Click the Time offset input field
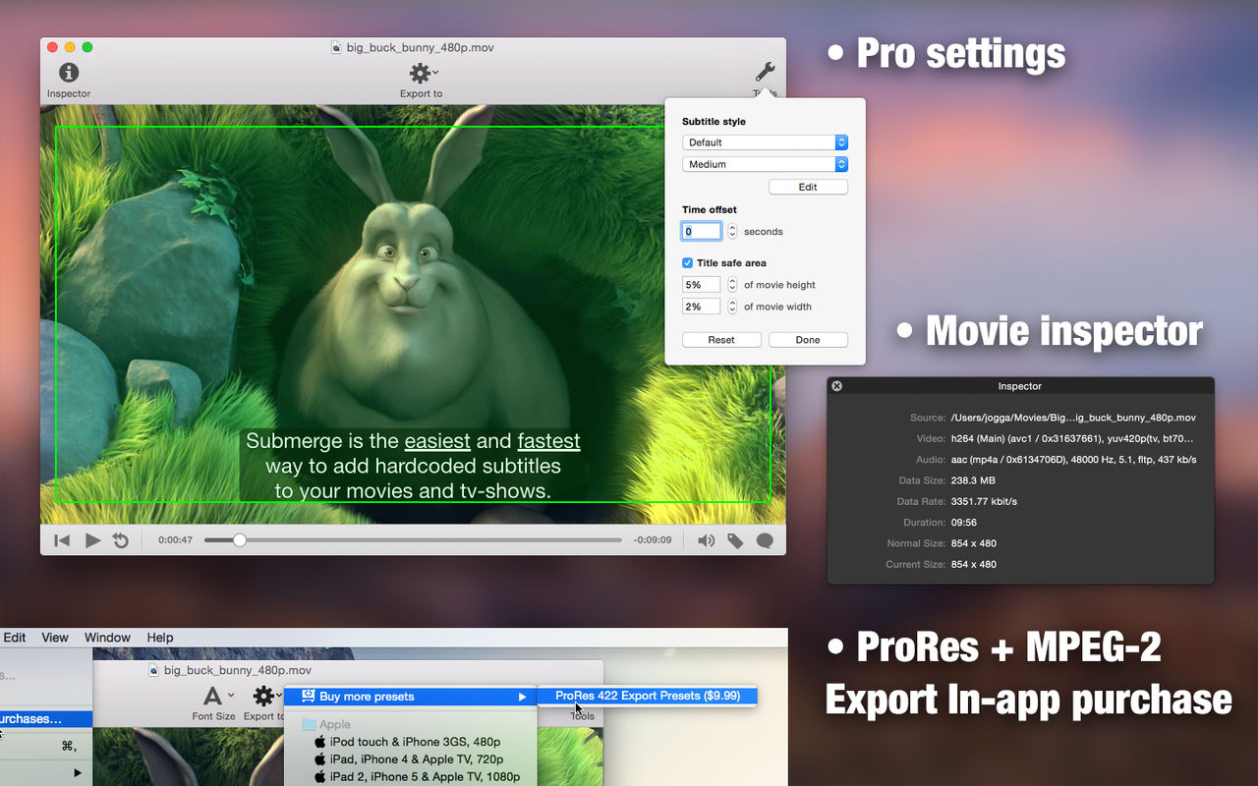Screen dimensions: 1258x786 pyautogui.click(x=702, y=232)
